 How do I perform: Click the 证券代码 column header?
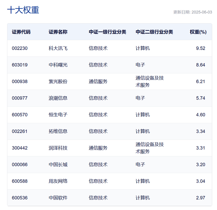[21, 32]
